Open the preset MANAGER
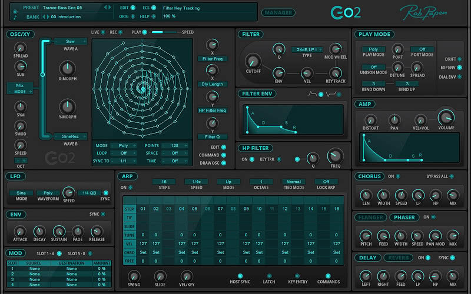 [278, 12]
